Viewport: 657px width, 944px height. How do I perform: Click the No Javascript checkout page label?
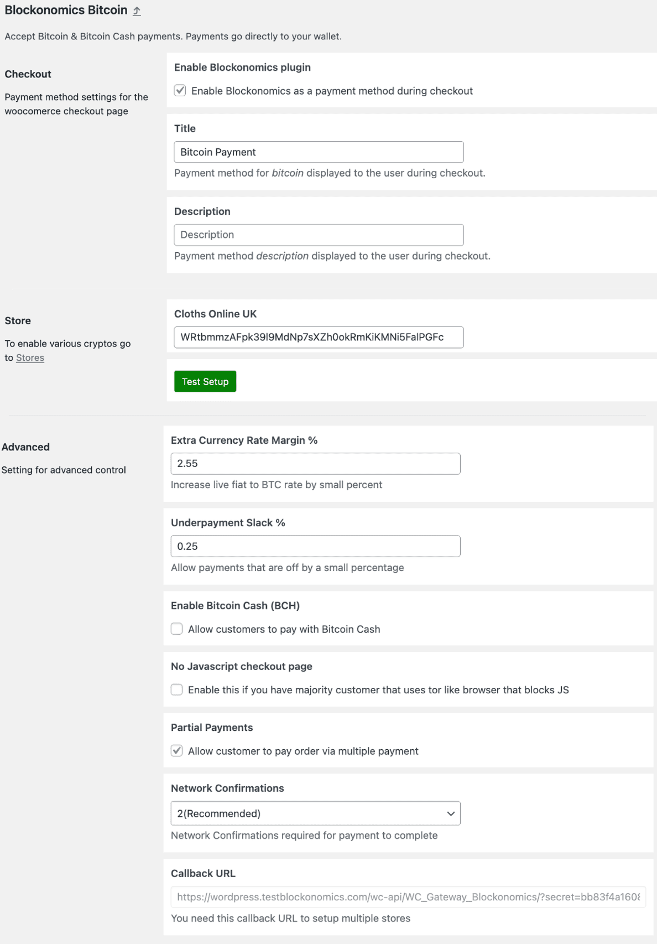[241, 666]
